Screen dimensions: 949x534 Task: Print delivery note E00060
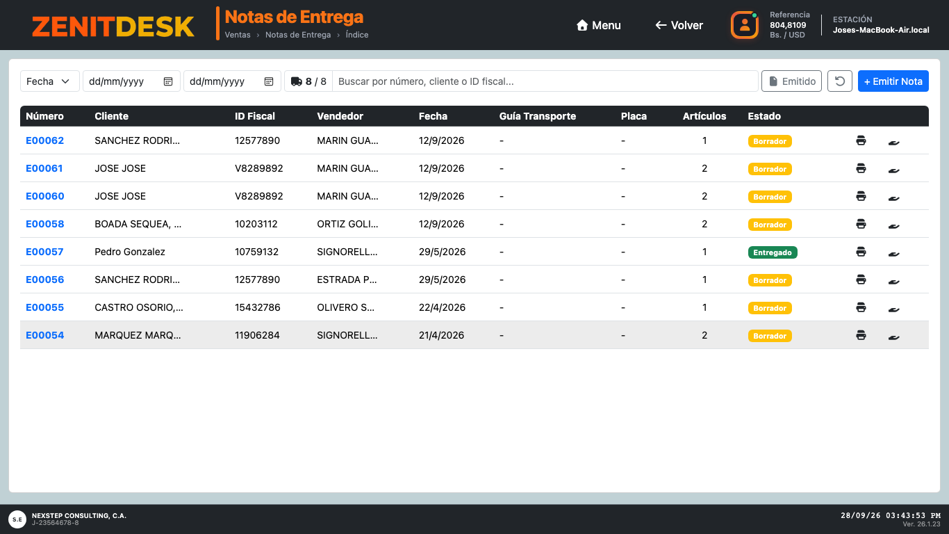click(861, 196)
